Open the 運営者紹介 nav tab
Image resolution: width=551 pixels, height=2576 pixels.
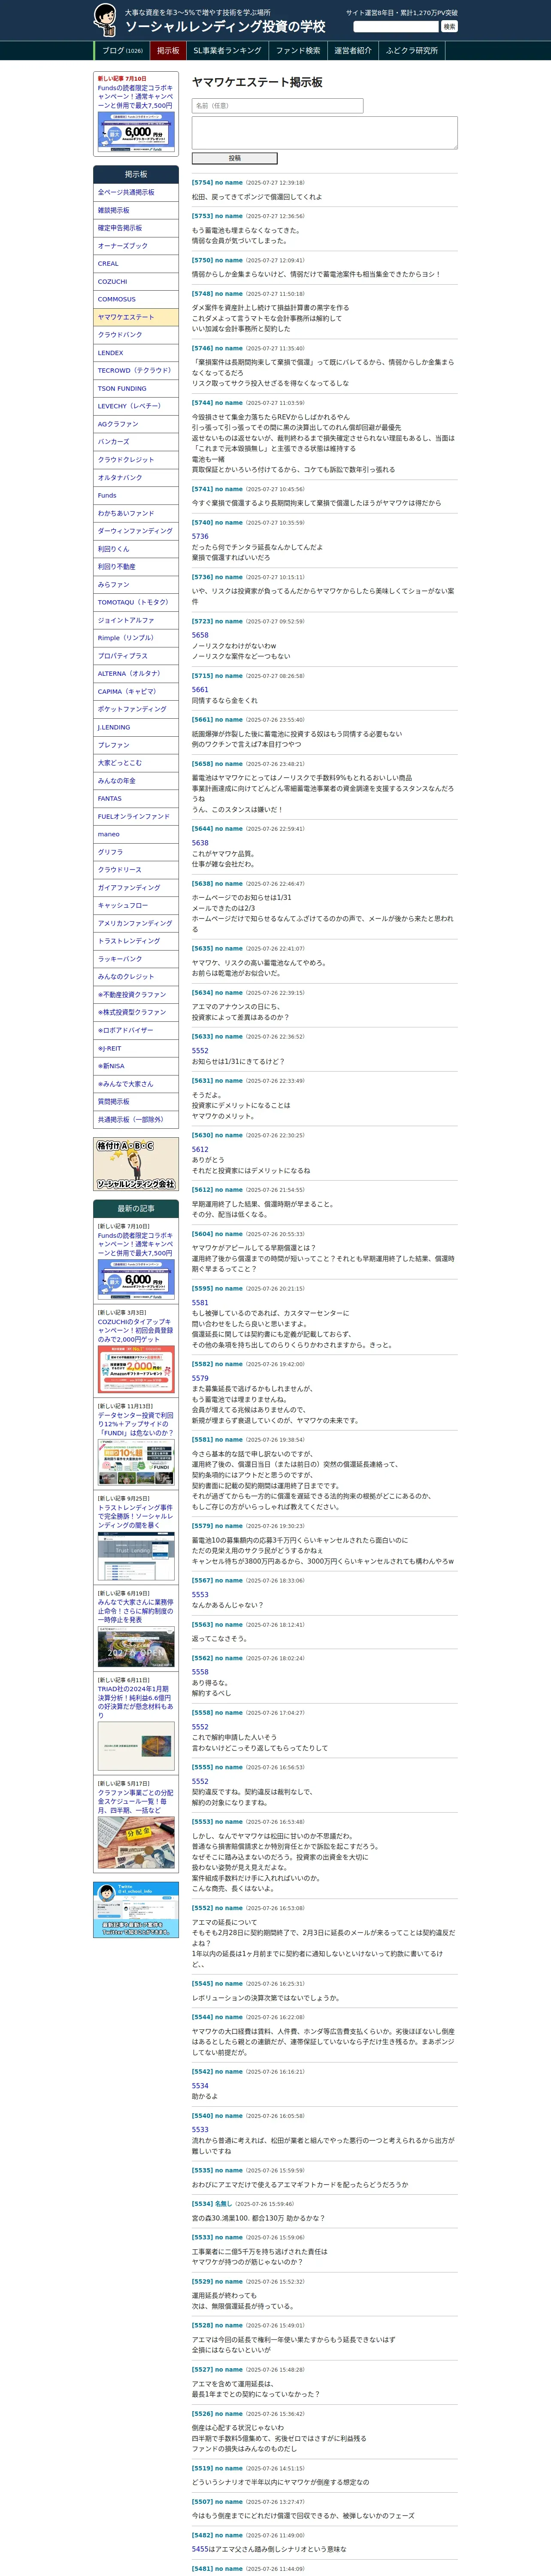353,51
